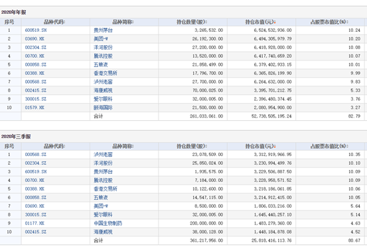The width and height of the screenshot is (367, 247).
Task: Click 占股票市值比(%) header in 2020年年报 table
Action: click(329, 22)
